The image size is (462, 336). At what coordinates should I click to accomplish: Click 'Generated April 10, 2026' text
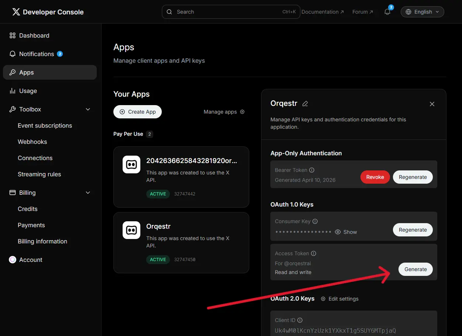pyautogui.click(x=305, y=180)
